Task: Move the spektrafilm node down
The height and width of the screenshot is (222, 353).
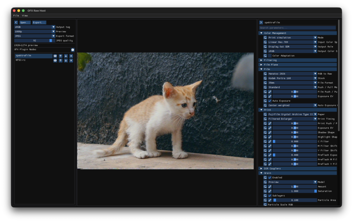Action: (x=66, y=56)
